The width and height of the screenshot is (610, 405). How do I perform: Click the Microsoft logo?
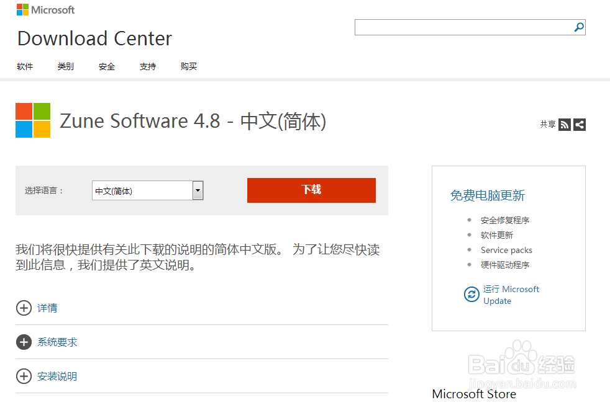pyautogui.click(x=45, y=9)
